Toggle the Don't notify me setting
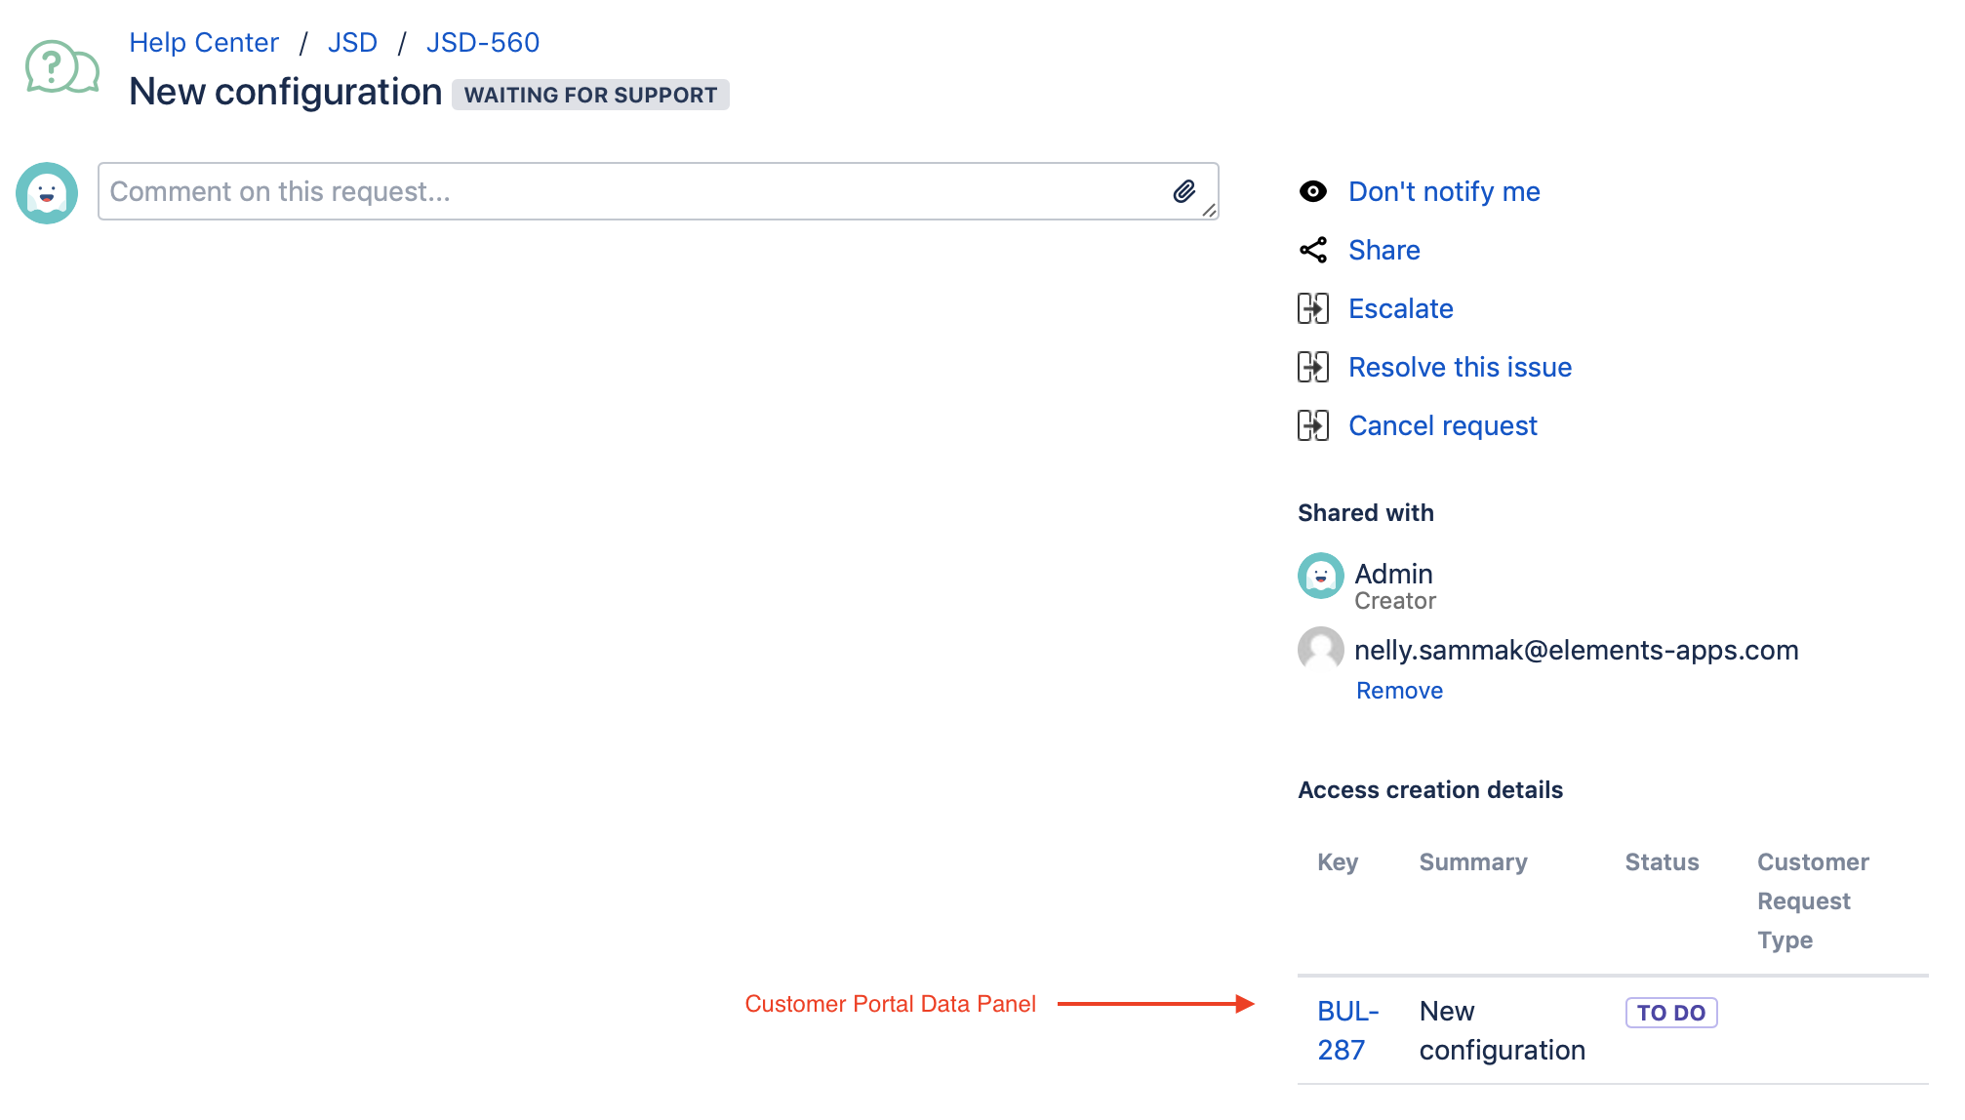The height and width of the screenshot is (1120, 1965). pyautogui.click(x=1444, y=191)
